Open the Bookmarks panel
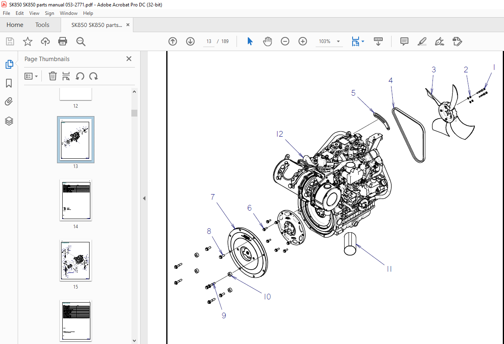The image size is (504, 344). coord(9,83)
